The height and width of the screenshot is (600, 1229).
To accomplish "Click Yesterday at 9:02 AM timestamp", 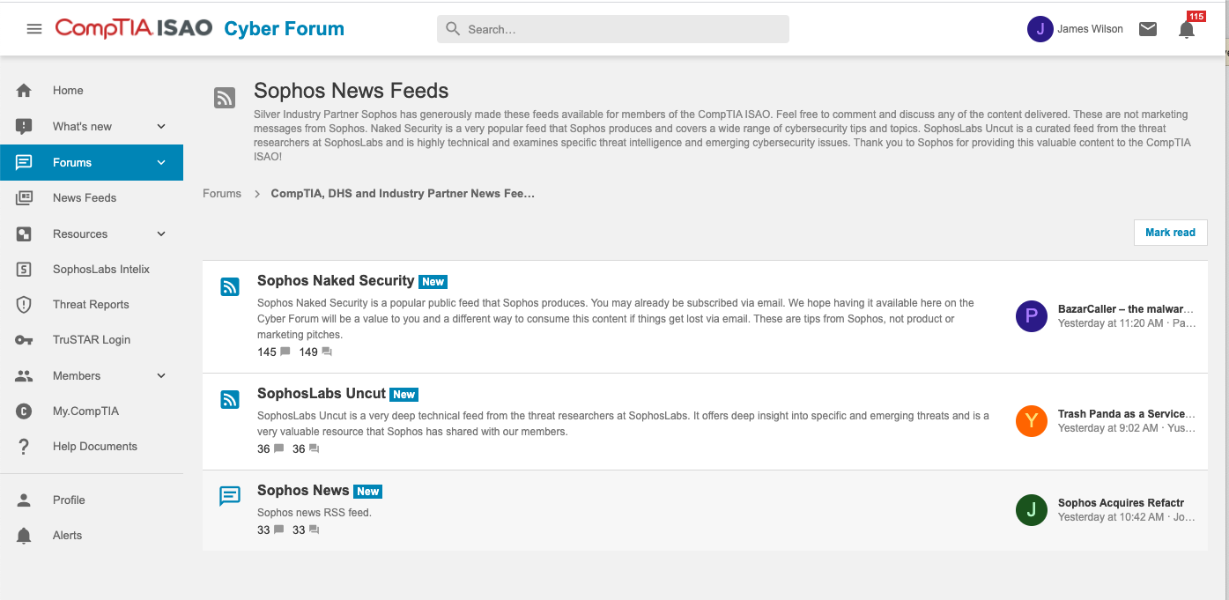I will (x=1107, y=428).
